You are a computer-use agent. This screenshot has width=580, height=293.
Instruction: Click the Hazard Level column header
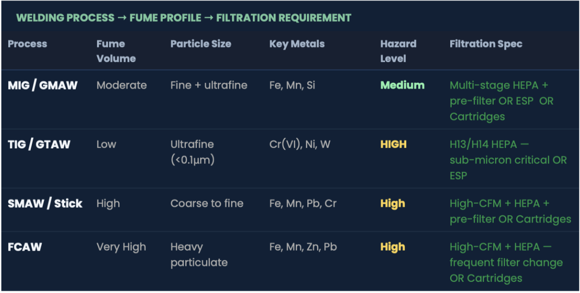pos(398,51)
